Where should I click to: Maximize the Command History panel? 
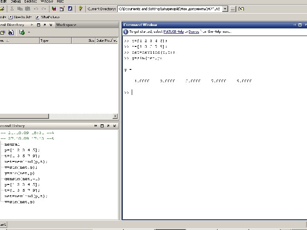pyautogui.click(x=102, y=126)
